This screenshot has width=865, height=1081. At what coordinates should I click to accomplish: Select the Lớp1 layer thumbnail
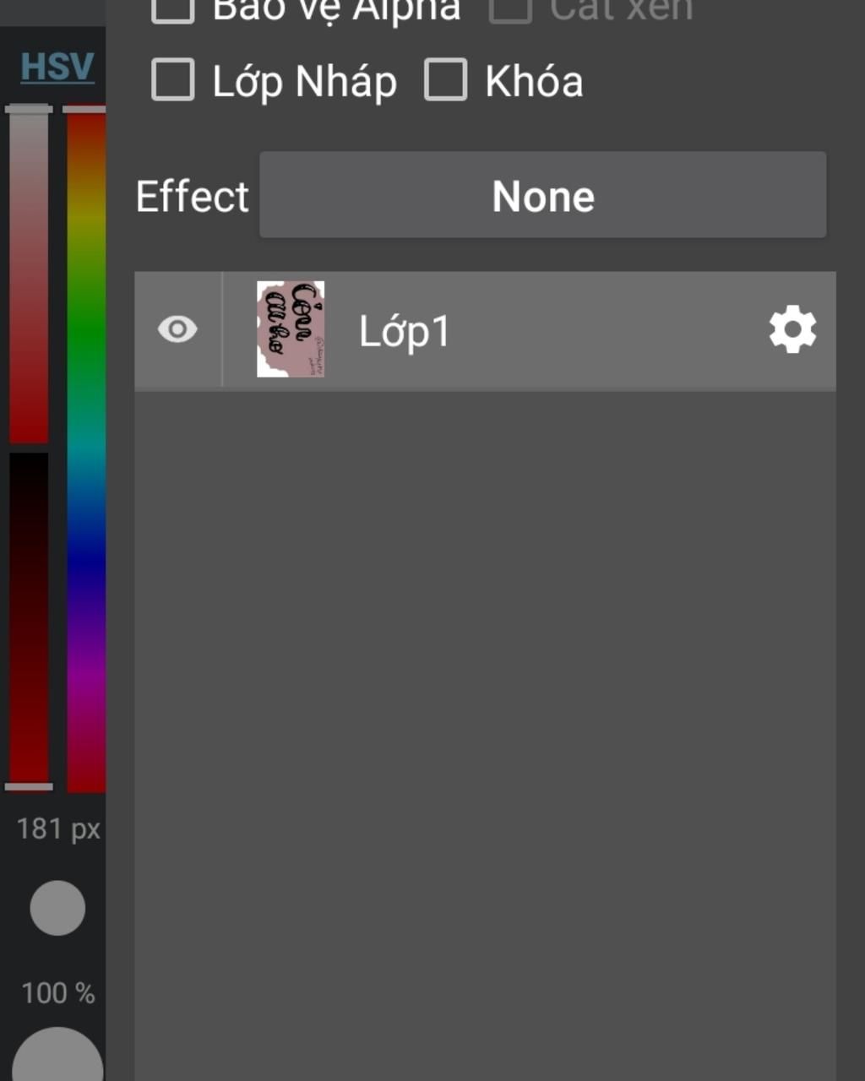[x=291, y=329]
